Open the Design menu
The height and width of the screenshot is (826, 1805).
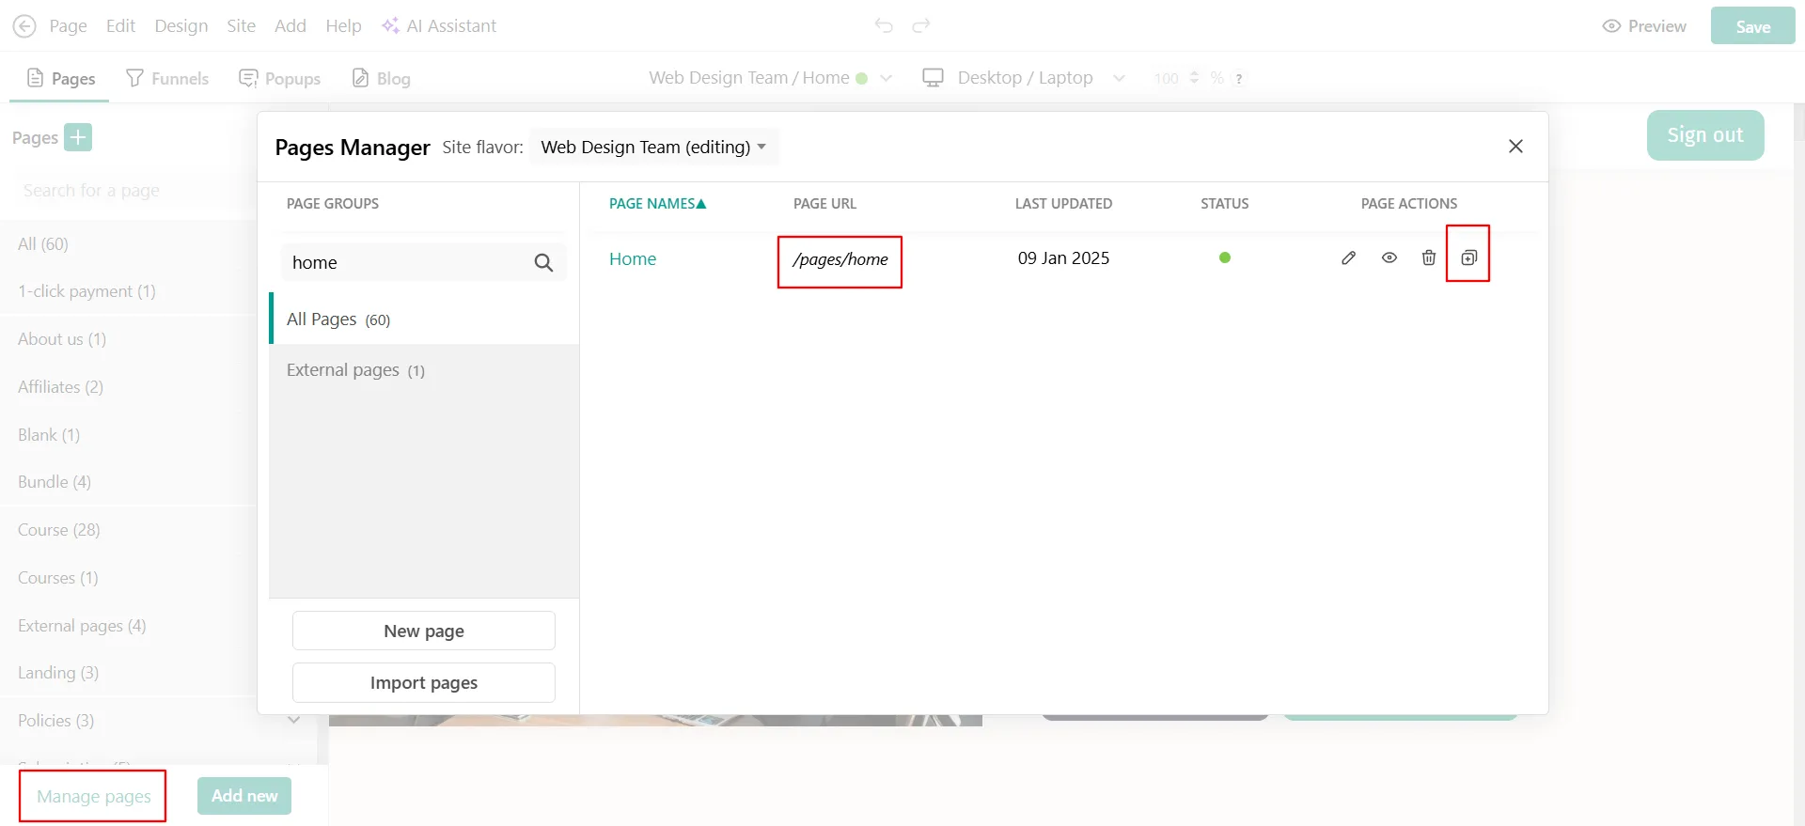(180, 26)
